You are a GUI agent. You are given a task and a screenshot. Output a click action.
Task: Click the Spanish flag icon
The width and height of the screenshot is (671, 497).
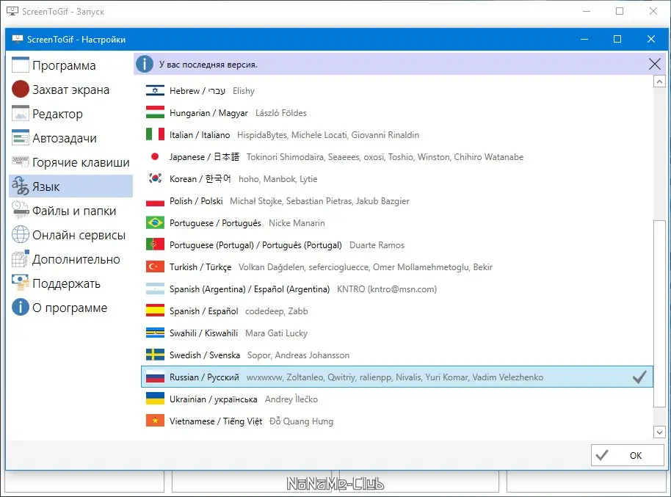(x=155, y=311)
